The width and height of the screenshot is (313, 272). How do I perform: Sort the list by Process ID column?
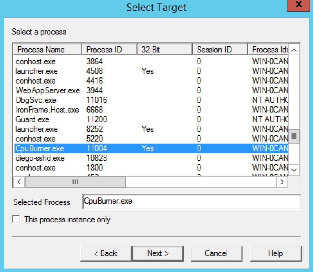(x=110, y=49)
